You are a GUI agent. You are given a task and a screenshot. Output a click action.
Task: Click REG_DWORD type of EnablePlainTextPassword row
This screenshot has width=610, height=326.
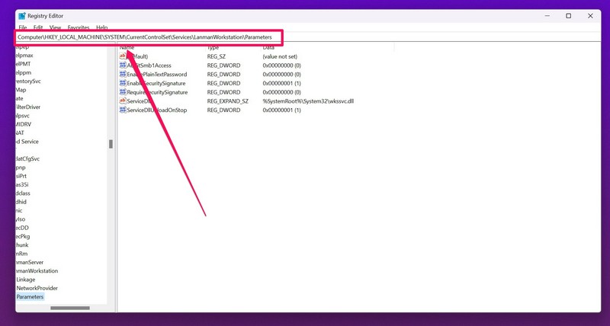point(223,74)
